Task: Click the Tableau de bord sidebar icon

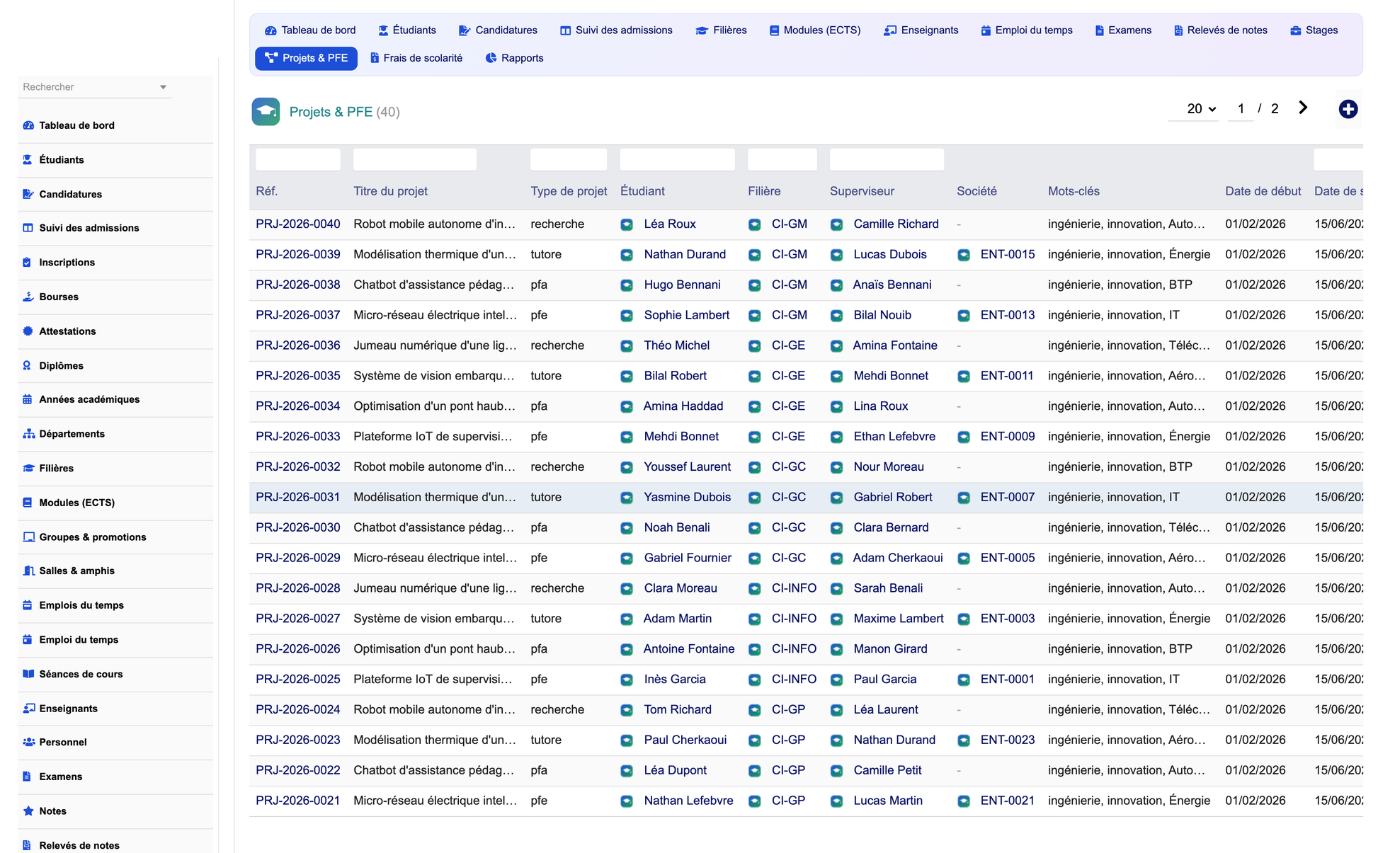Action: pyautogui.click(x=28, y=125)
